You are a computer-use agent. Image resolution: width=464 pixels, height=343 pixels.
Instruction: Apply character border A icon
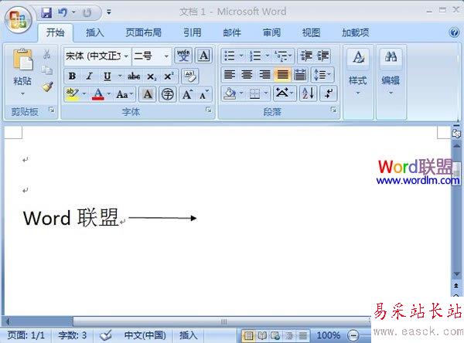pos(203,56)
